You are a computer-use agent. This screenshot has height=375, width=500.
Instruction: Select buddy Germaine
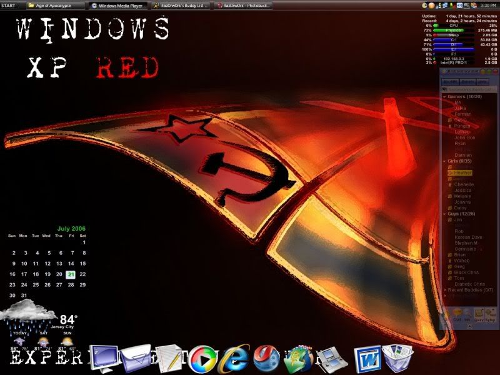(465, 249)
